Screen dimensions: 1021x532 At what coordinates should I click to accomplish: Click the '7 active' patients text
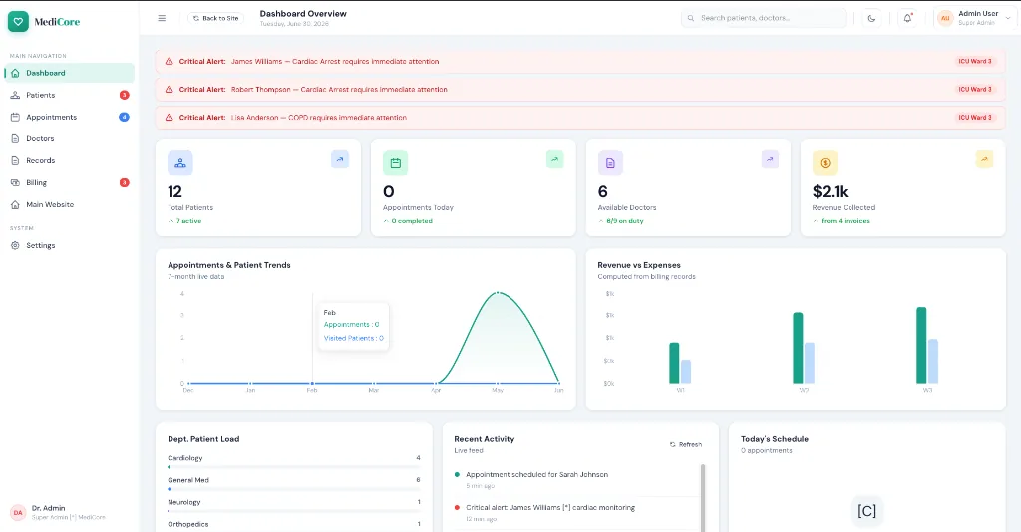[x=188, y=221]
